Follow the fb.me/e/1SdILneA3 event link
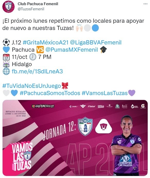The image size is (150, 178). (37, 71)
